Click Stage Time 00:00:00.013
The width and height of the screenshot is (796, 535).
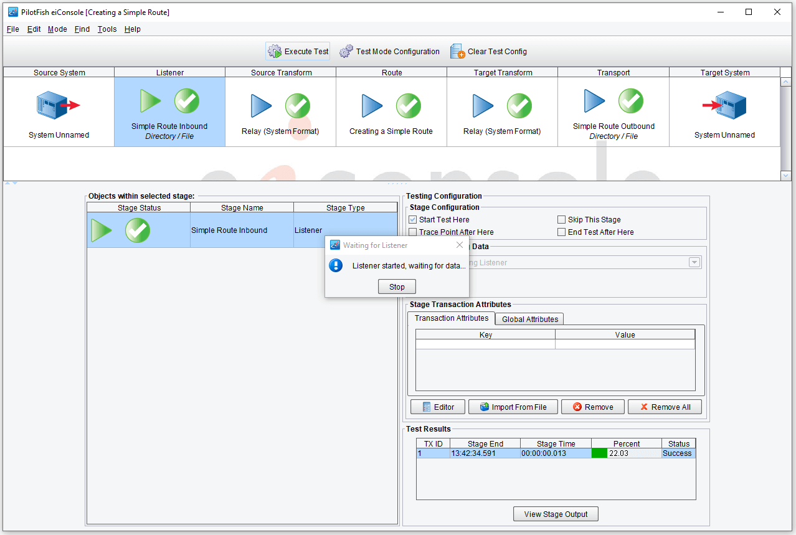tap(556, 453)
